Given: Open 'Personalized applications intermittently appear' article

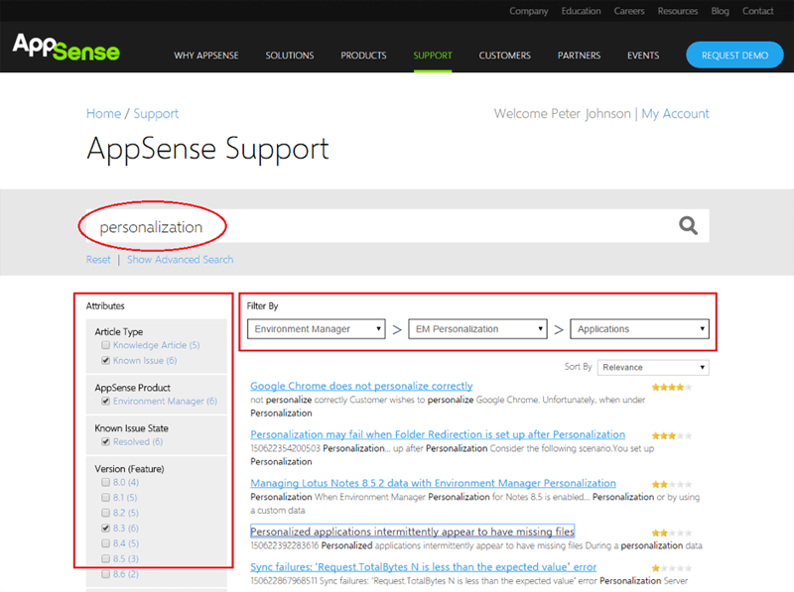Looking at the screenshot, I should coord(412,532).
